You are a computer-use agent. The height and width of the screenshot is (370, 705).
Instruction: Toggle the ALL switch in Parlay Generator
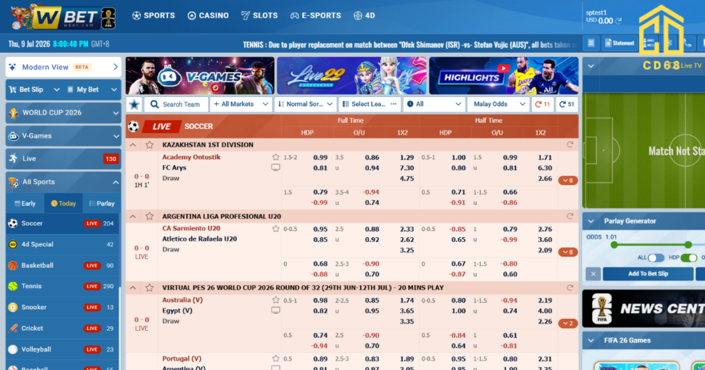click(x=655, y=258)
